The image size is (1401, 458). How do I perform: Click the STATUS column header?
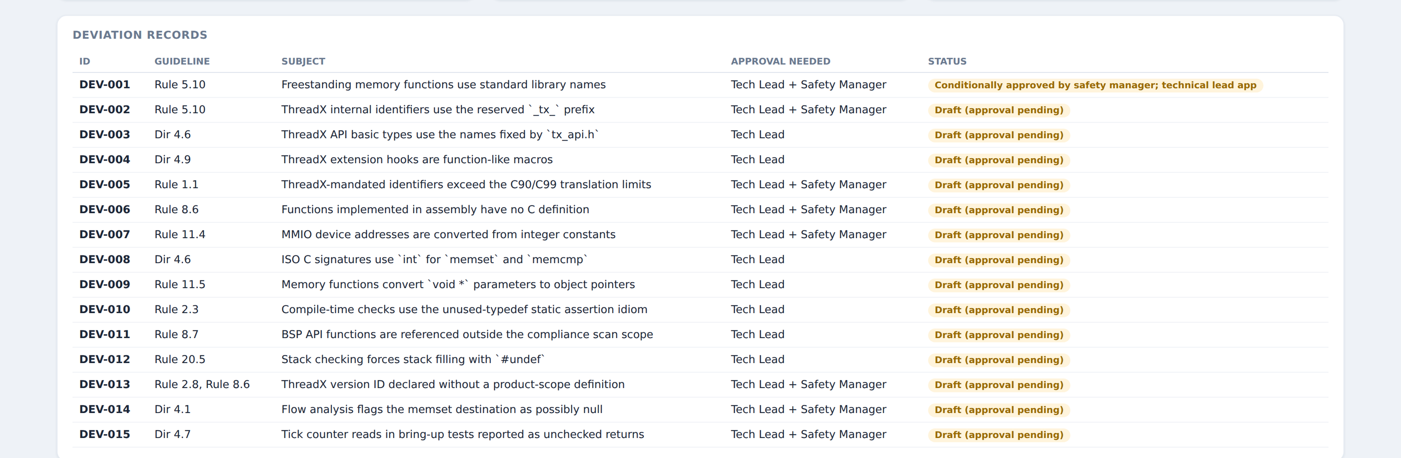pyautogui.click(x=947, y=62)
